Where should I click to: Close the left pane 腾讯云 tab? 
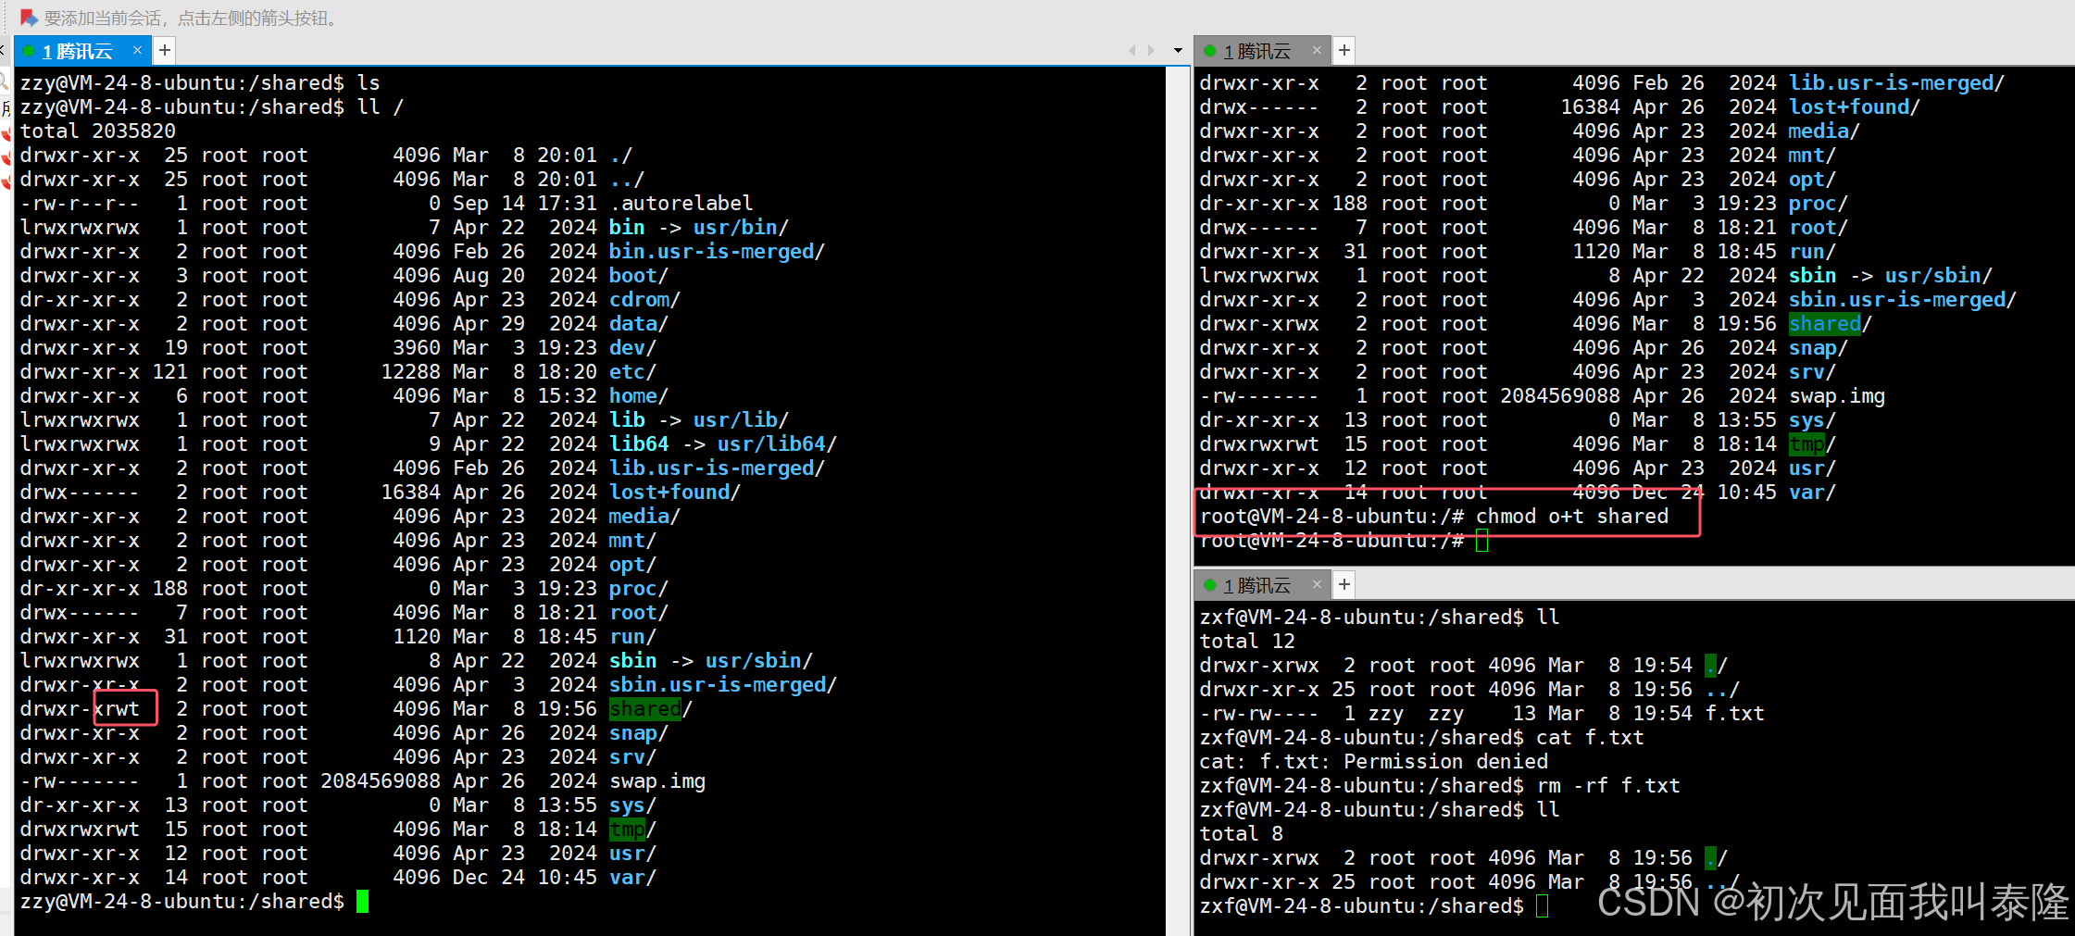[138, 50]
